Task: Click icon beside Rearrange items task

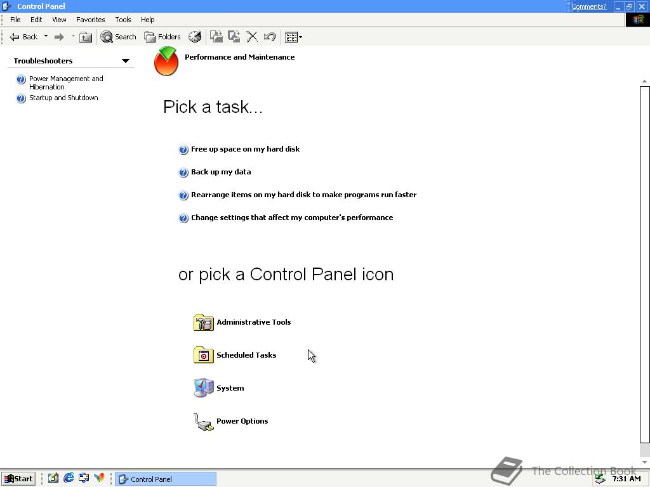Action: pos(183,195)
